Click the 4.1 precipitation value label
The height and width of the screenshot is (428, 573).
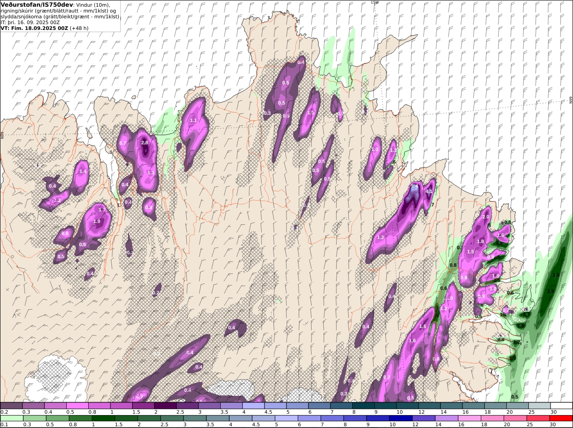(x=428, y=192)
